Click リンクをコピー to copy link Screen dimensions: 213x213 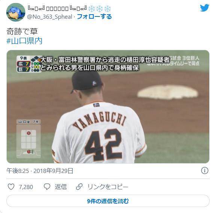108,187
